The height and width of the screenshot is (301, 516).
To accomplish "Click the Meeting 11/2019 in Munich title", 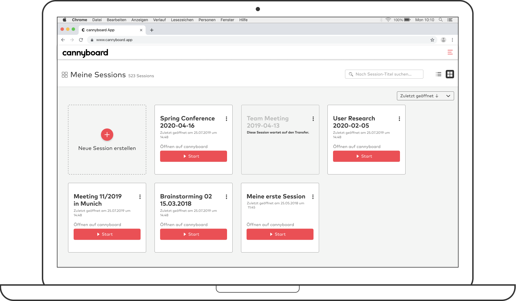I will point(98,200).
